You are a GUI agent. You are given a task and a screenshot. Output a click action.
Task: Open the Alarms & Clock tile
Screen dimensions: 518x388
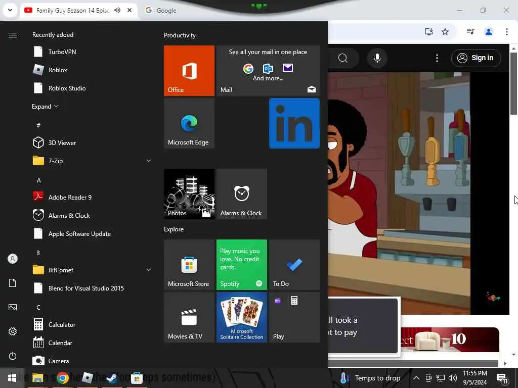tap(241, 194)
